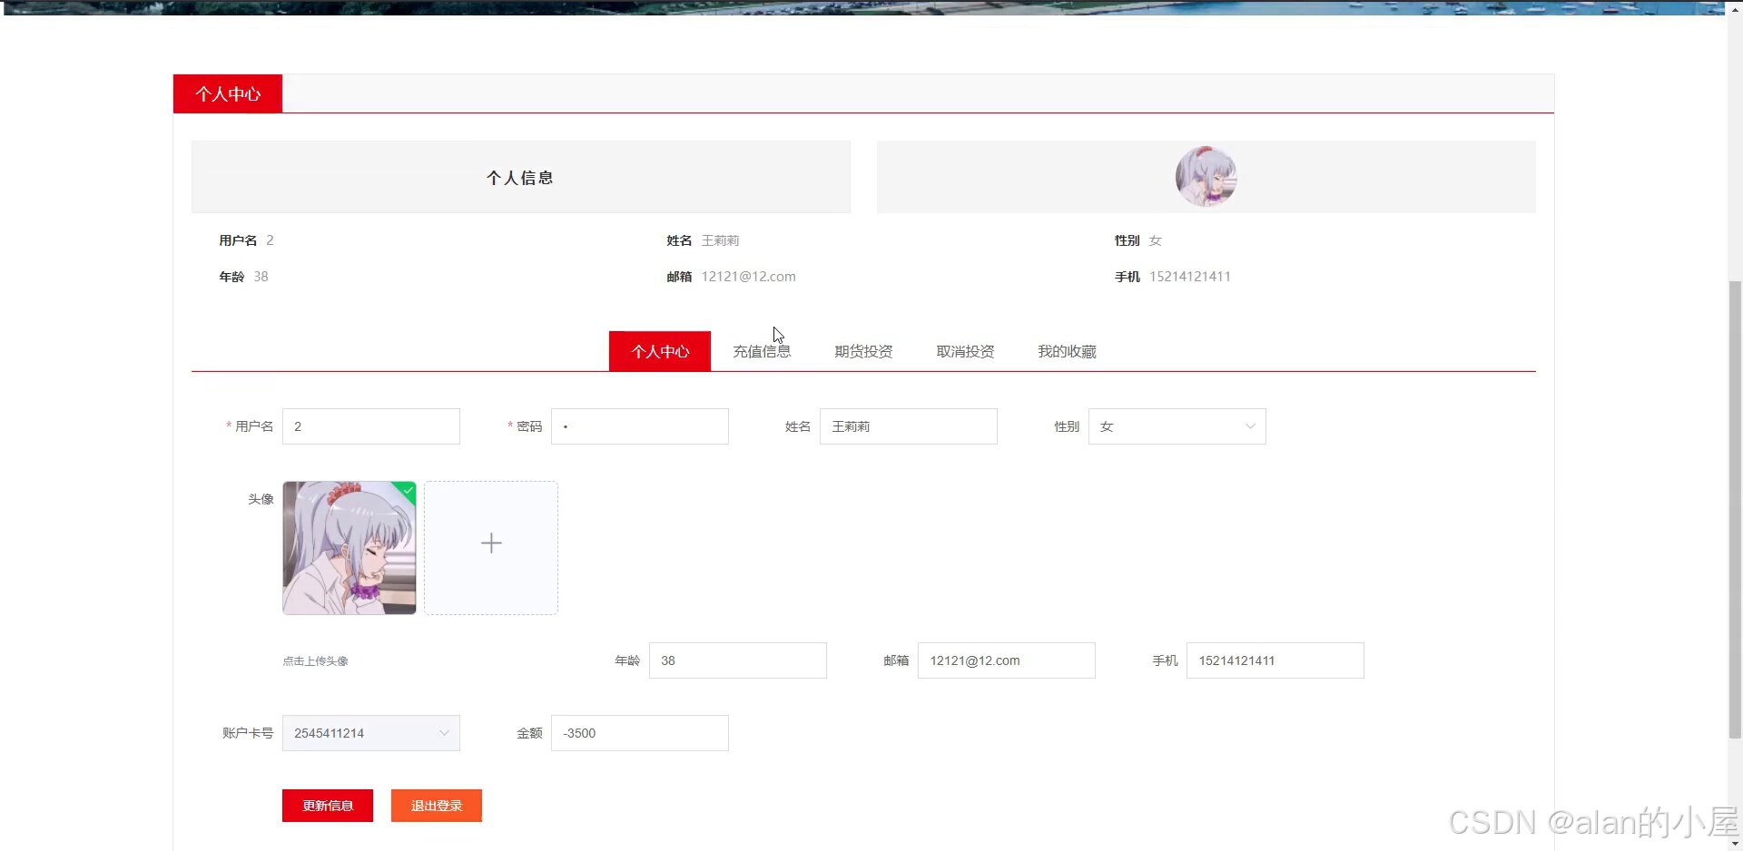Select the 个人中心 tab in the tab bar

click(x=660, y=351)
